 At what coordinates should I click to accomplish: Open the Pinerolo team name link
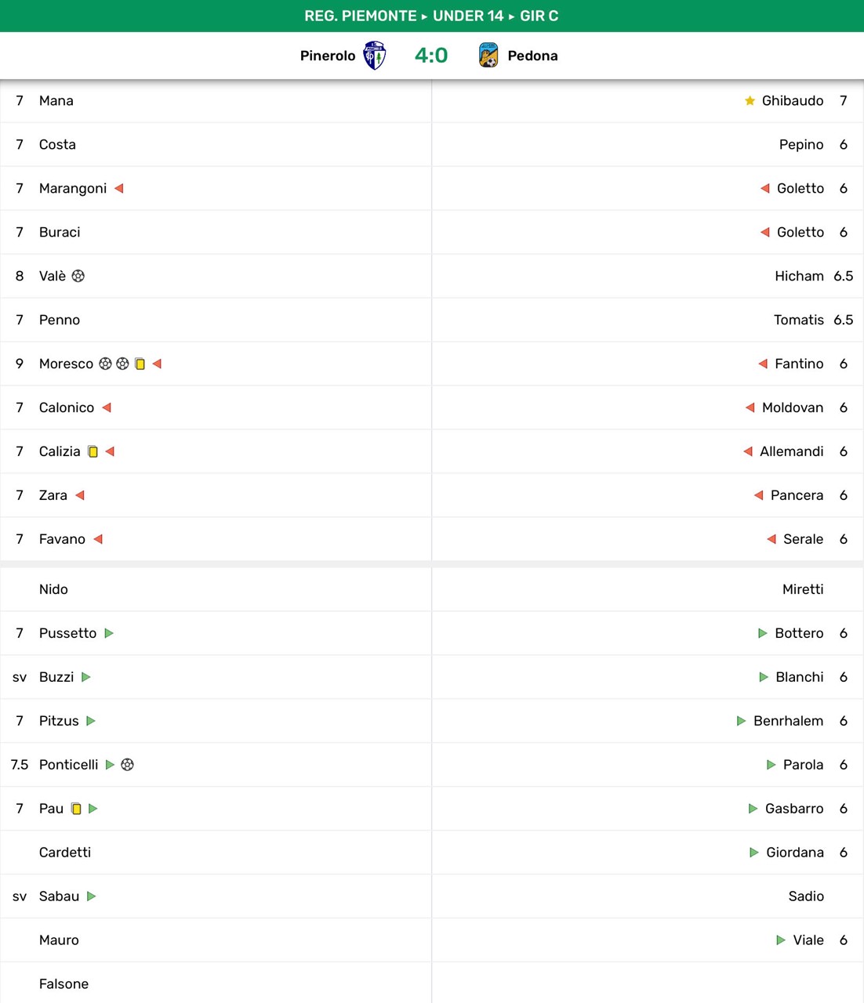pos(328,56)
